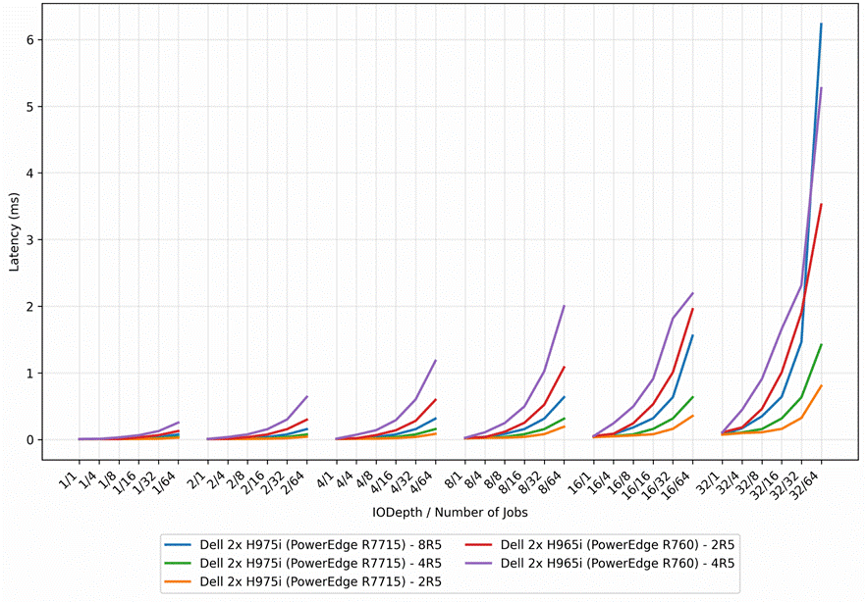Click the 4/16 x-axis tick label
867x602 pixels.
383,481
